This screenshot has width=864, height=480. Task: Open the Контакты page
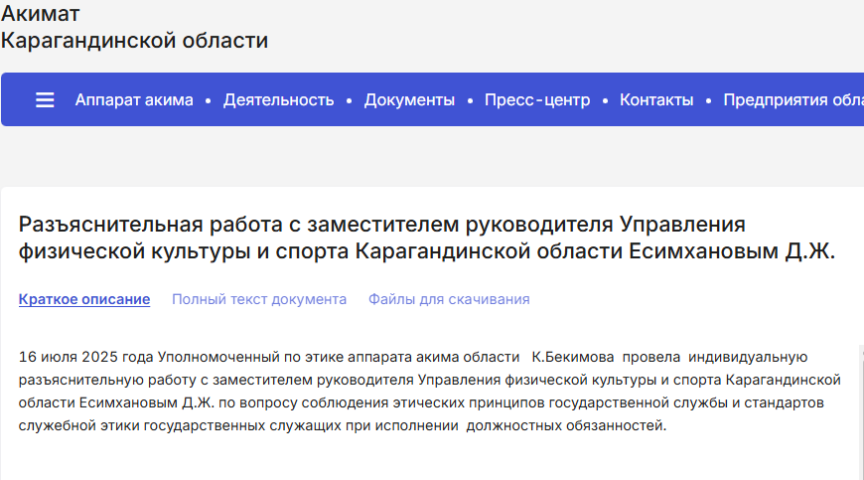[x=656, y=100]
